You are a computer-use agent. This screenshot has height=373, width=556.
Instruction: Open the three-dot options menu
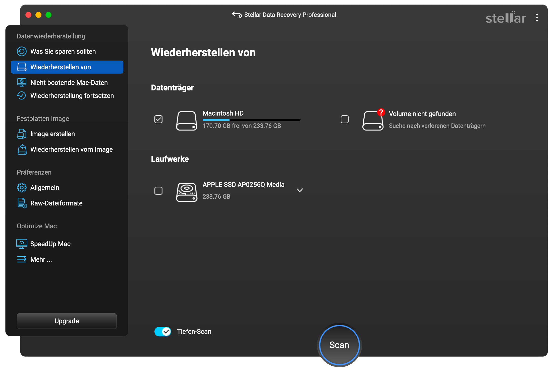coord(537,18)
